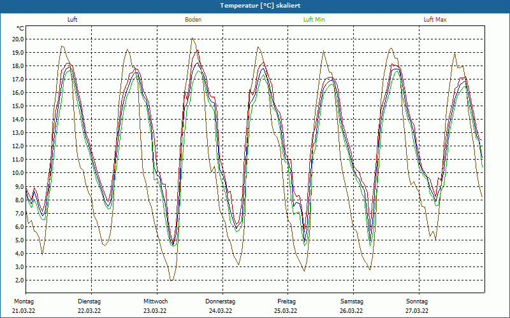Toggle the 'Luft Min' legend entry
The image size is (510, 318).
pyautogui.click(x=312, y=20)
